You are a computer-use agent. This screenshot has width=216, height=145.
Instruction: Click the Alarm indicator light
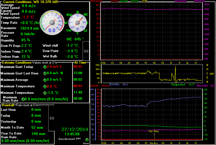click(87, 140)
